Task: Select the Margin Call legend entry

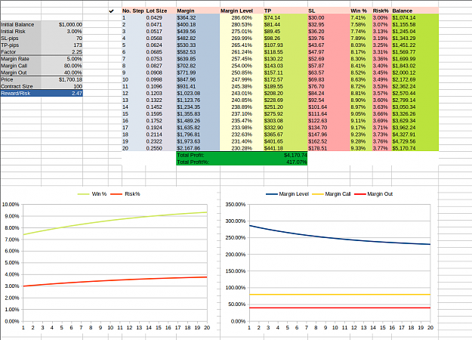Action: click(332, 194)
